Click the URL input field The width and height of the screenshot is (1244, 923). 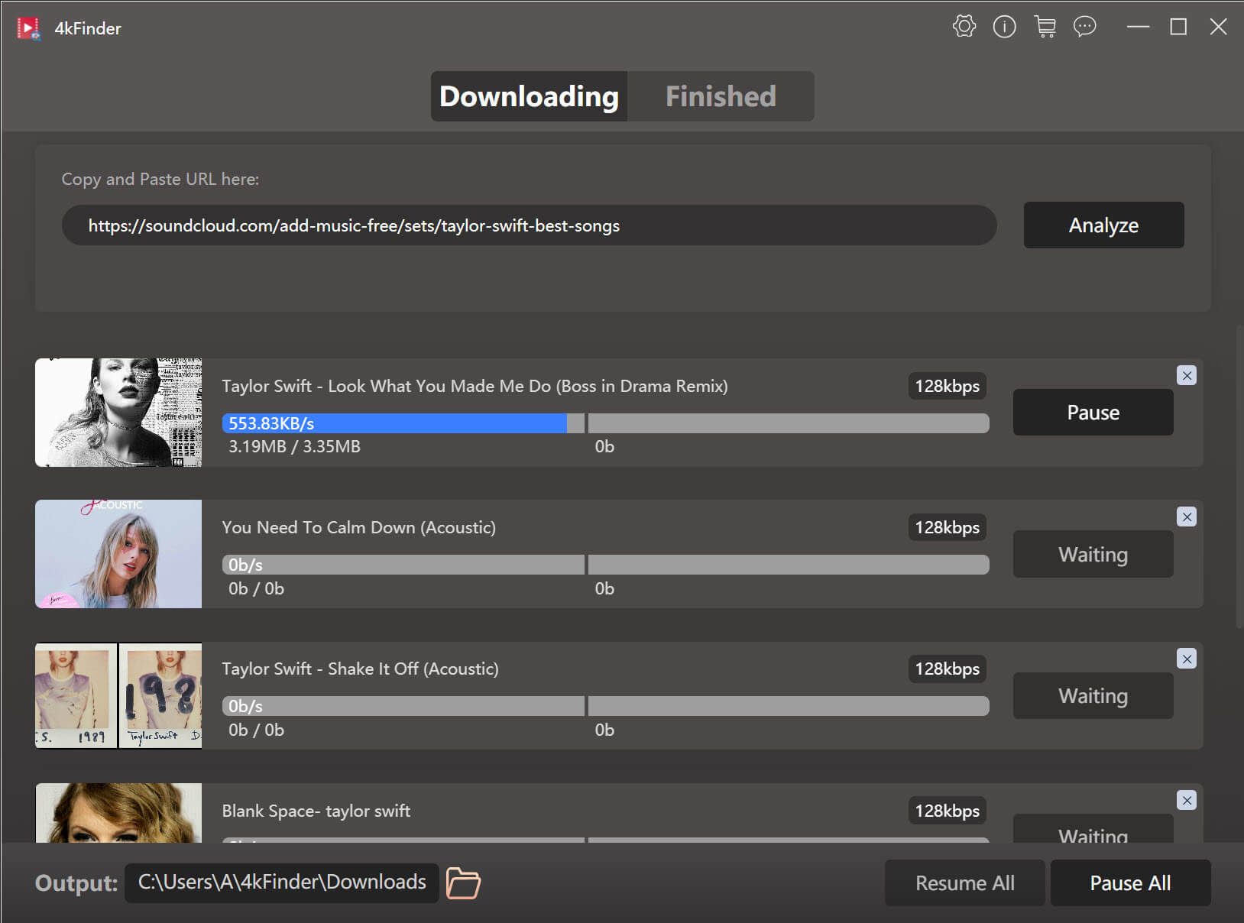[x=529, y=225]
